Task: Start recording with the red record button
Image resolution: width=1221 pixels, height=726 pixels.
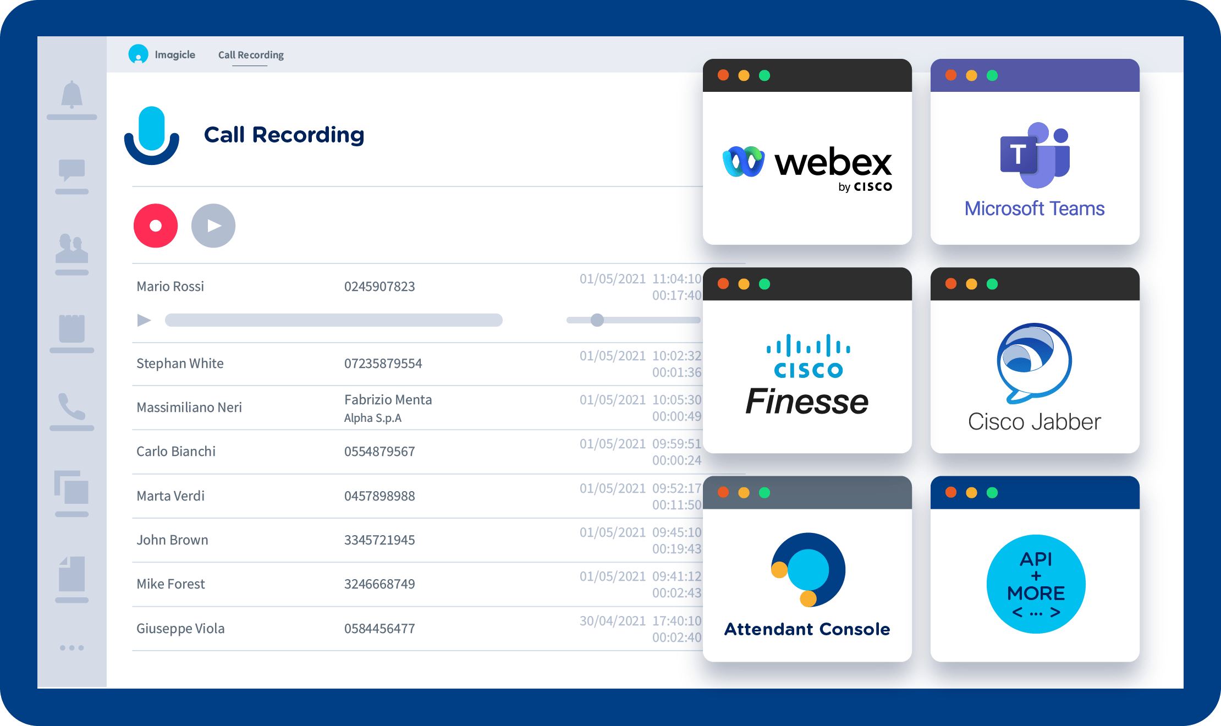Action: [x=156, y=226]
